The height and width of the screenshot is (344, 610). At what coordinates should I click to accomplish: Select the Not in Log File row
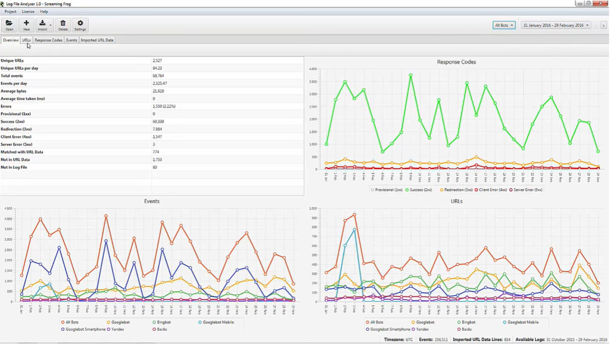point(152,167)
